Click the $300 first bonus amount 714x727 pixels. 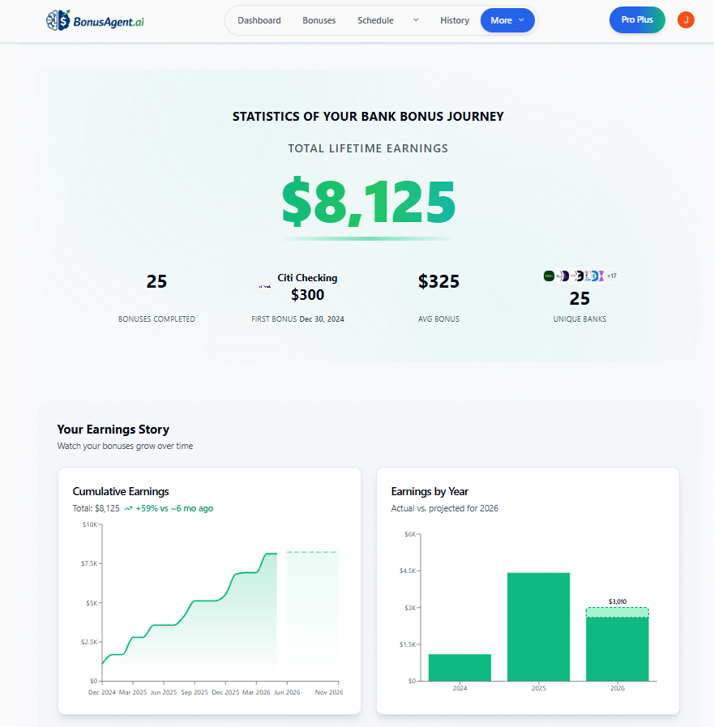click(x=307, y=295)
